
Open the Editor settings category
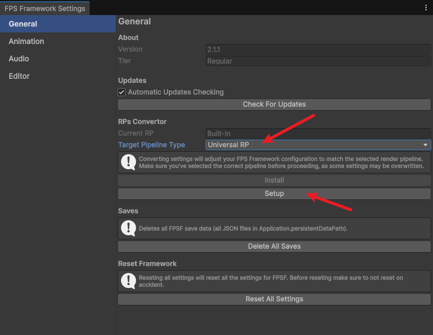(58, 76)
